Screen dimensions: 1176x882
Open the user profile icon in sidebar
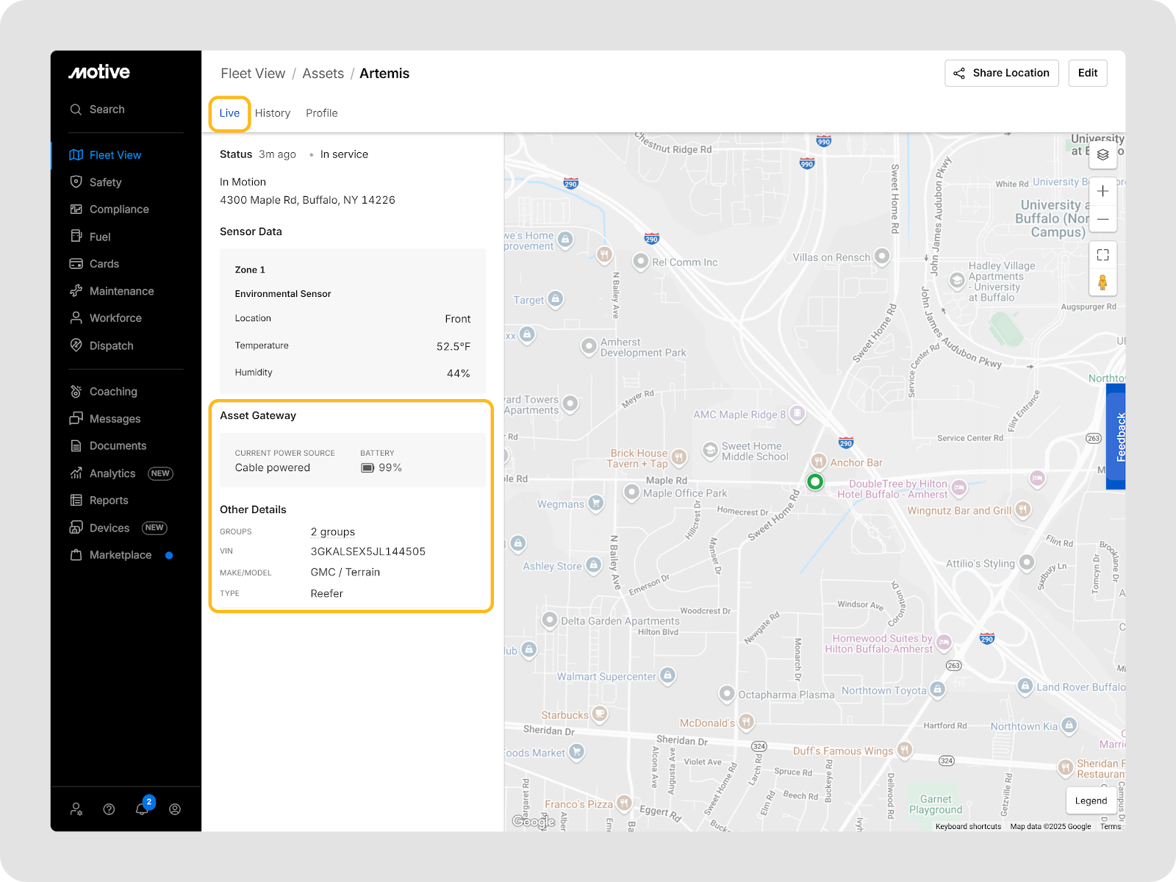pos(175,809)
